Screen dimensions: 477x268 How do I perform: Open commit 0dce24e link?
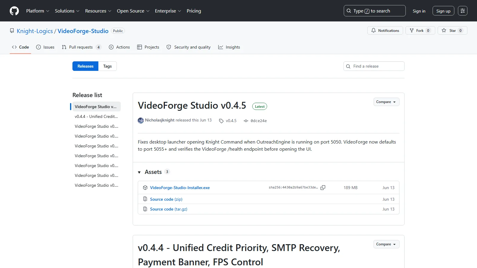pyautogui.click(x=258, y=121)
